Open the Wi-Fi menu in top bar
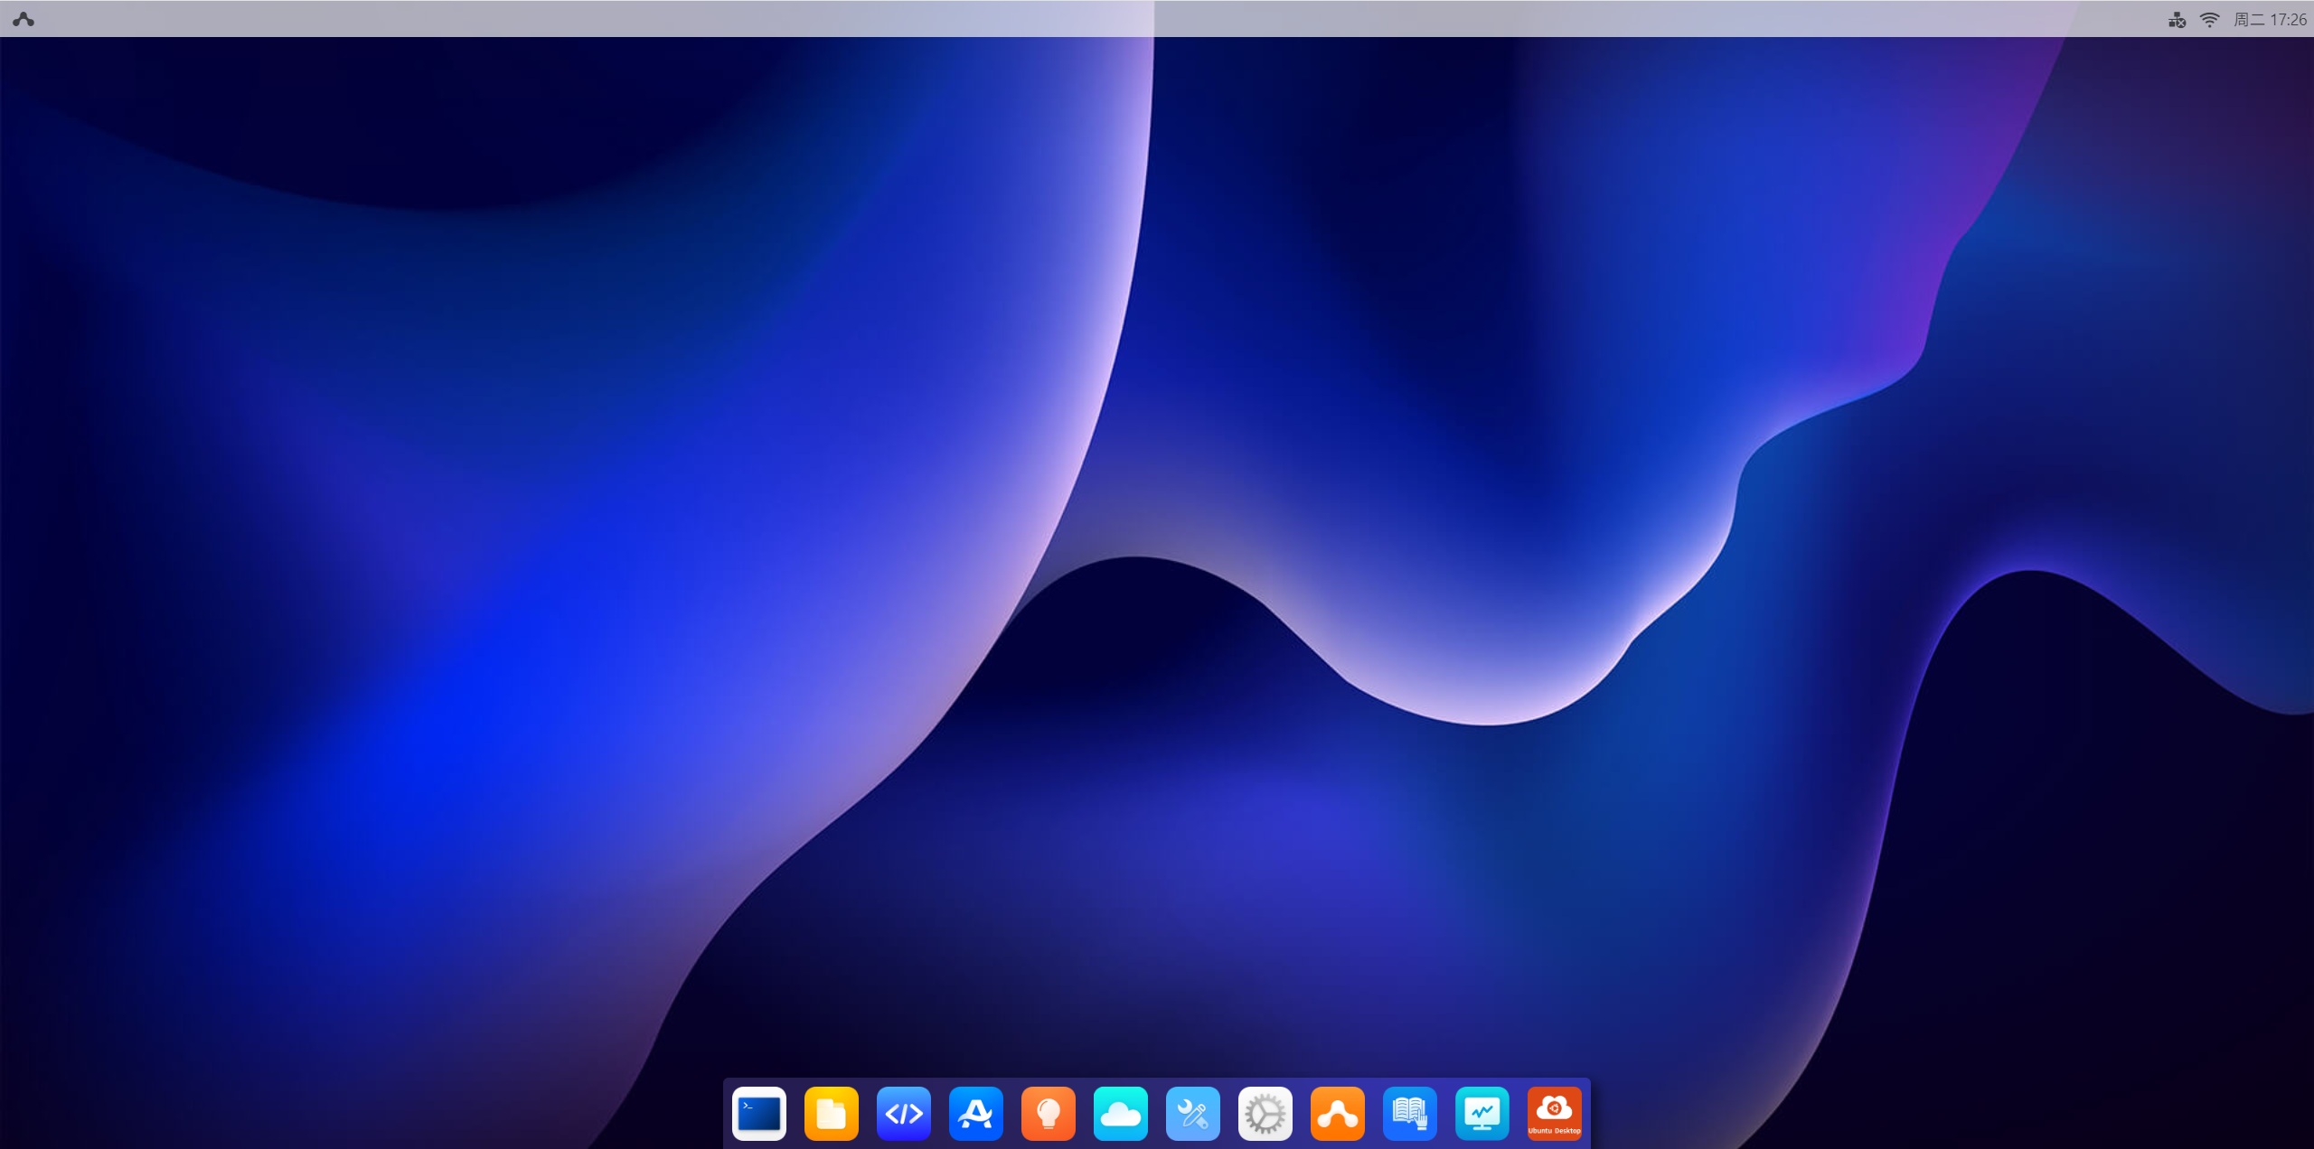 click(x=2209, y=19)
